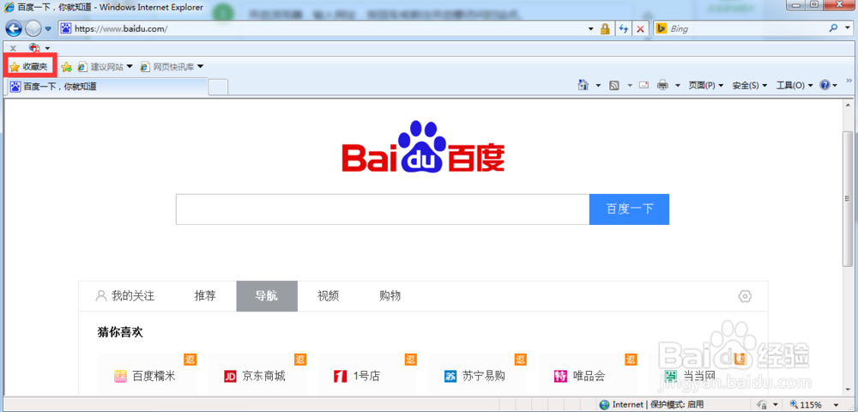The width and height of the screenshot is (858, 412).
Task: Switch to 购物 shopping tab
Action: 390,296
